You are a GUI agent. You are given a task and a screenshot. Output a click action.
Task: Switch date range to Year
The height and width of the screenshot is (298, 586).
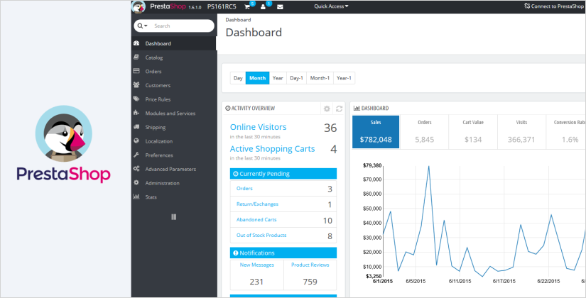pyautogui.click(x=278, y=78)
